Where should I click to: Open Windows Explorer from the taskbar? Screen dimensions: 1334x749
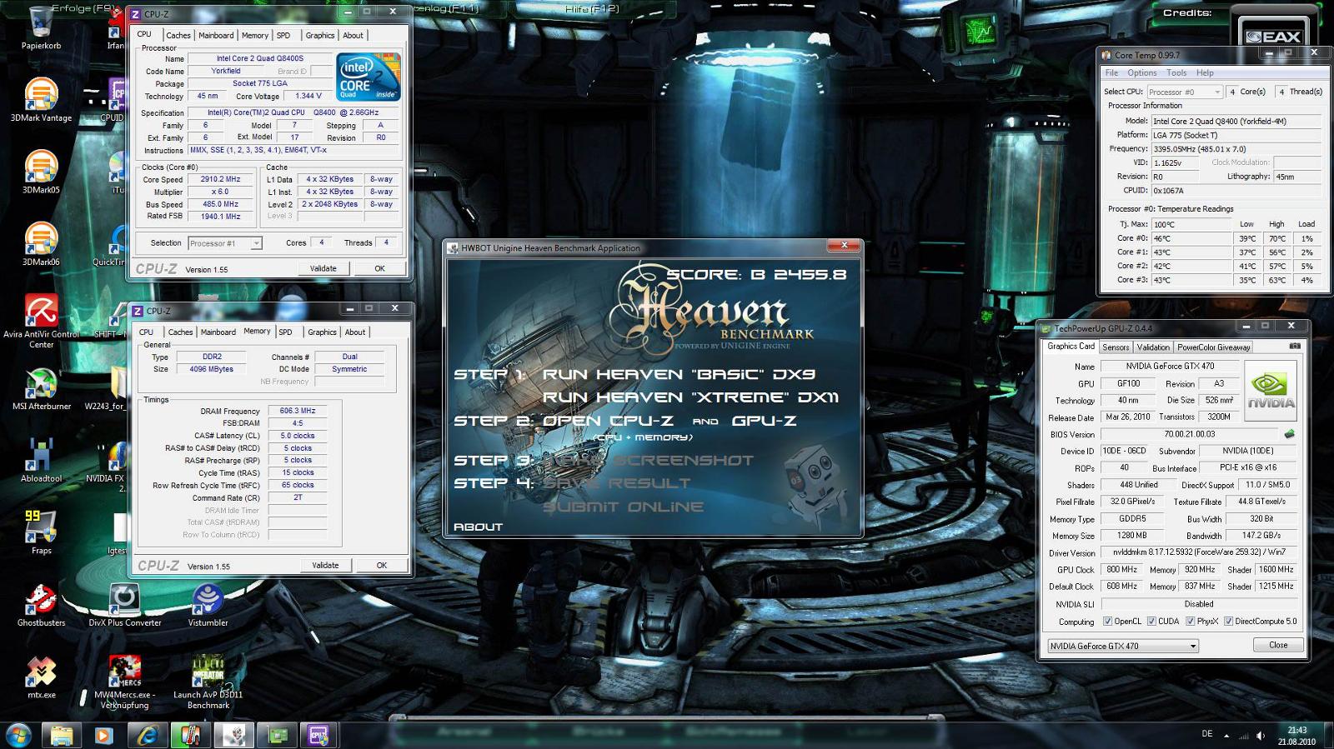click(x=61, y=736)
